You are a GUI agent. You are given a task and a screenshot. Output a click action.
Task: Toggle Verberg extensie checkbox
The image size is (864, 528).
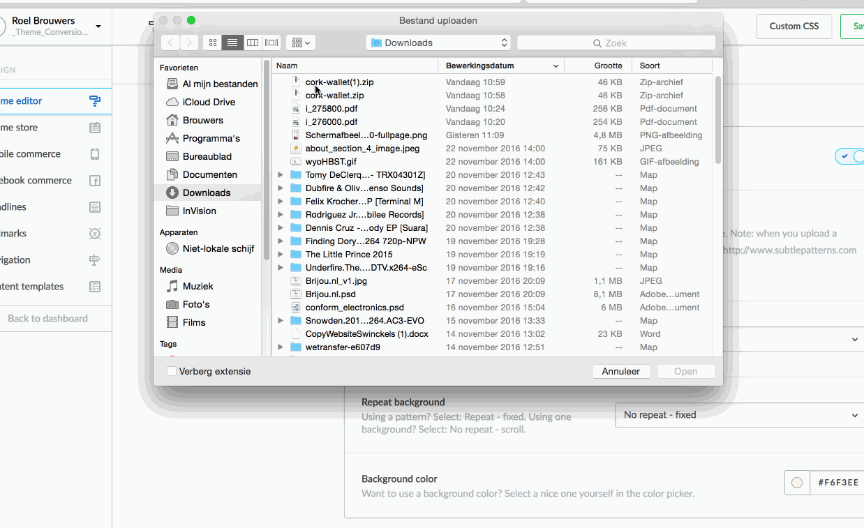pos(171,372)
